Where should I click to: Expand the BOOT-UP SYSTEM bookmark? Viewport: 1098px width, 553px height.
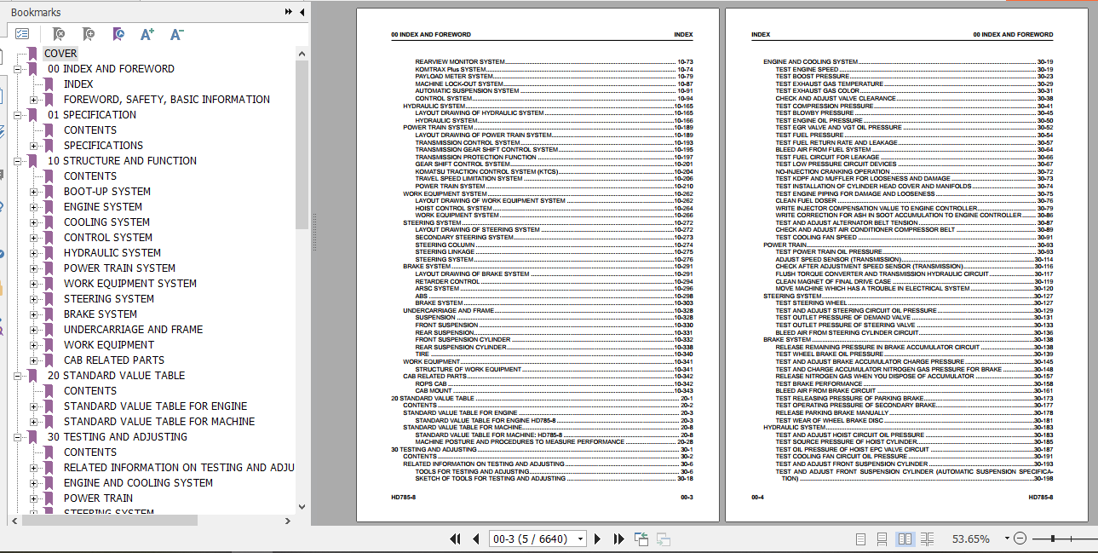[x=34, y=192]
